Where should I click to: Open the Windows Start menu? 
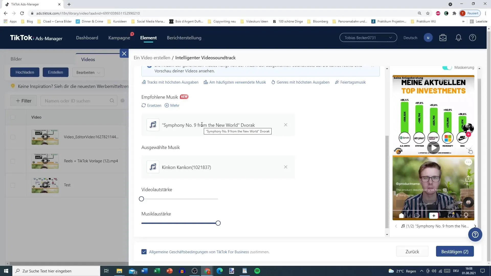click(6, 271)
